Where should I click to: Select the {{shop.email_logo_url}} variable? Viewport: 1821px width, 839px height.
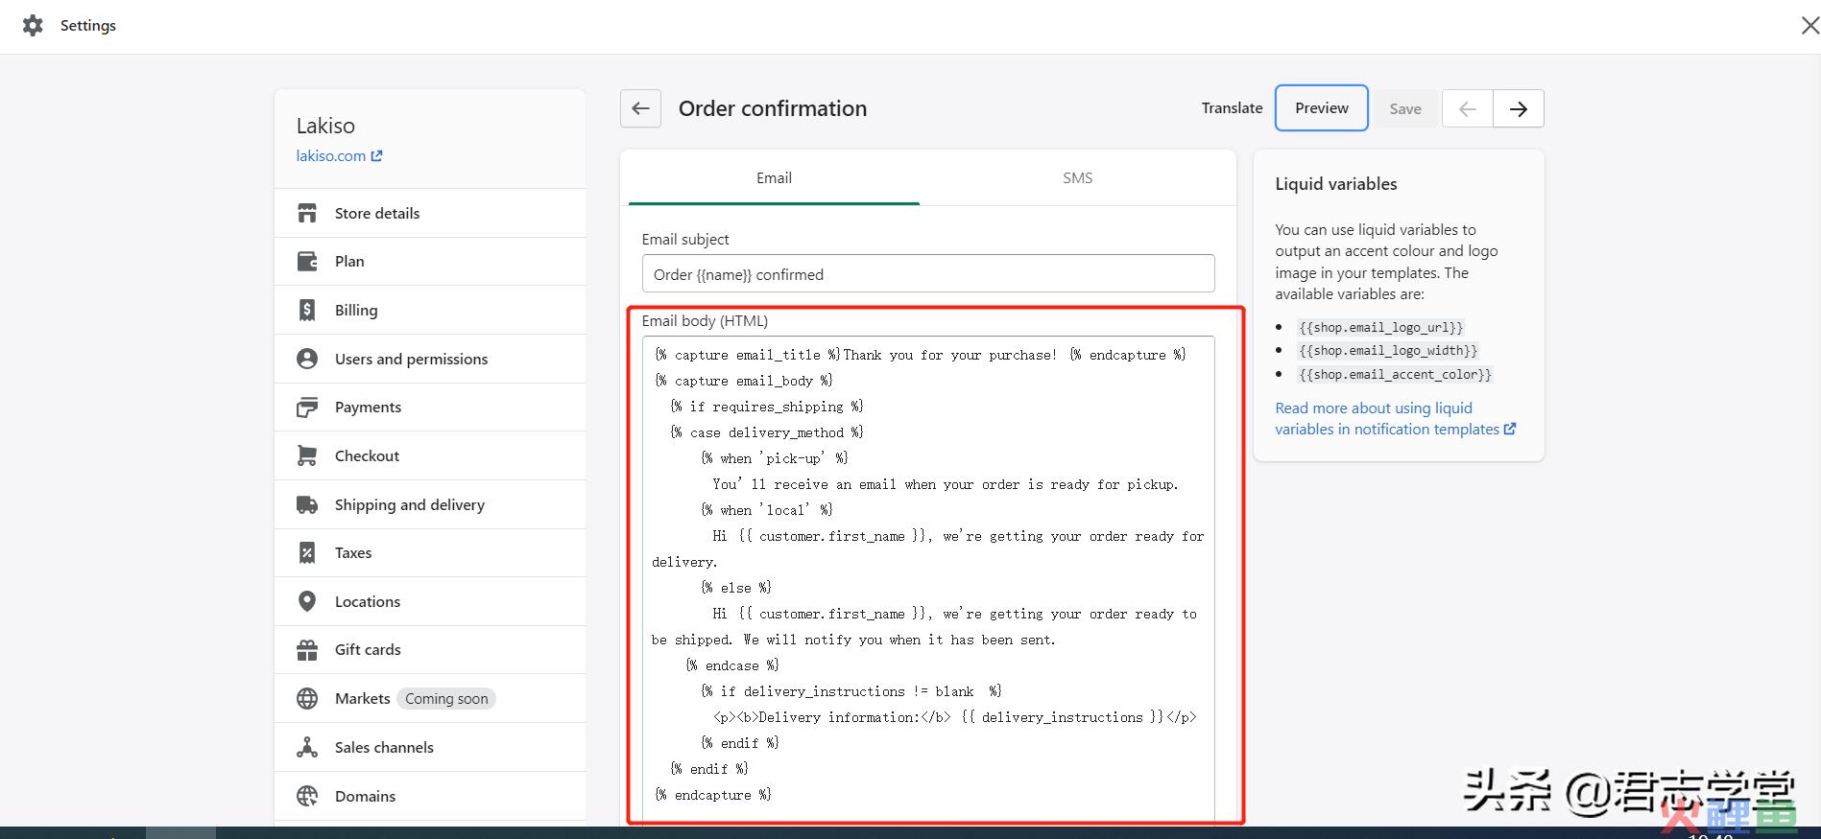coord(1380,328)
